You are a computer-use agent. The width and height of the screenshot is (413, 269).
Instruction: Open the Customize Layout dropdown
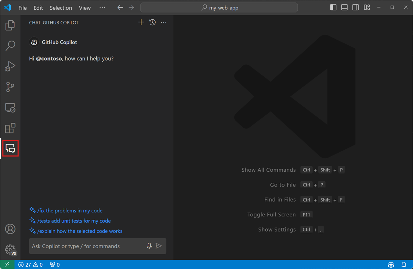coord(367,7)
